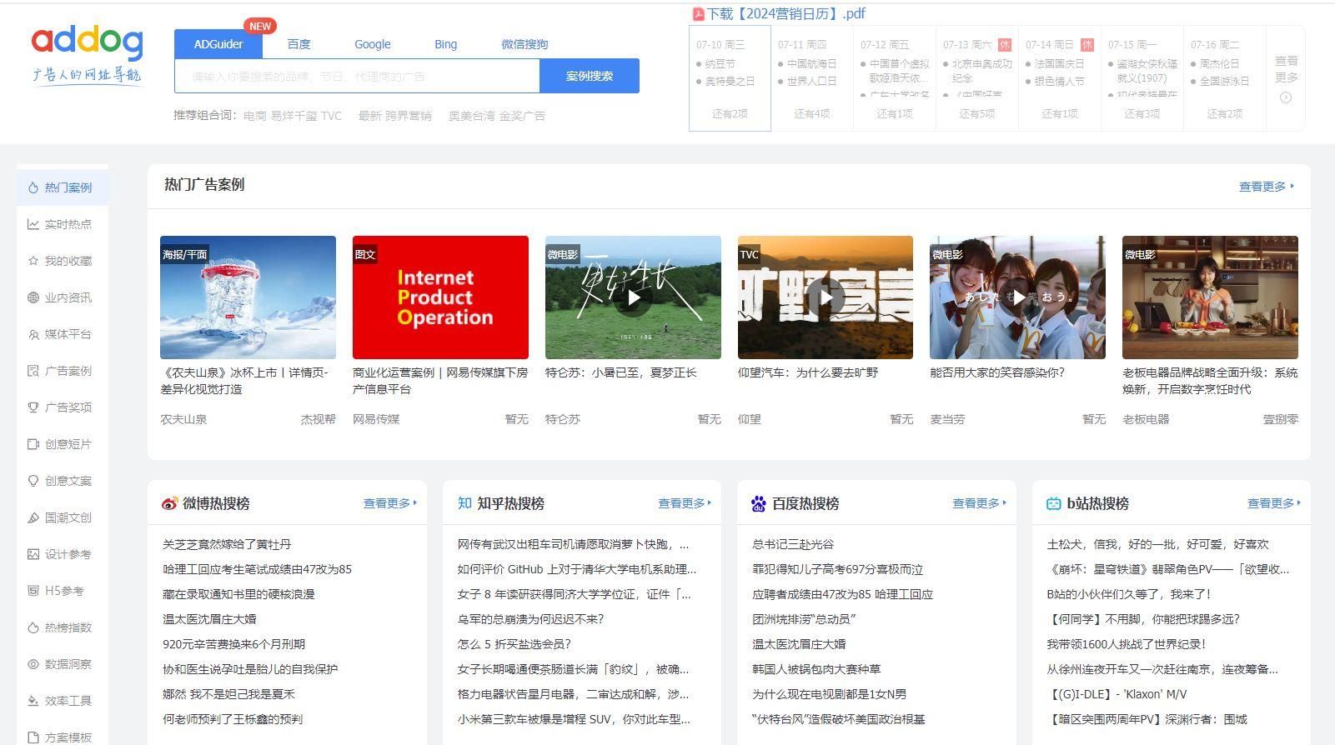1335x745 pixels.
Task: Click the Zhihu 知 logo icon
Action: click(464, 503)
